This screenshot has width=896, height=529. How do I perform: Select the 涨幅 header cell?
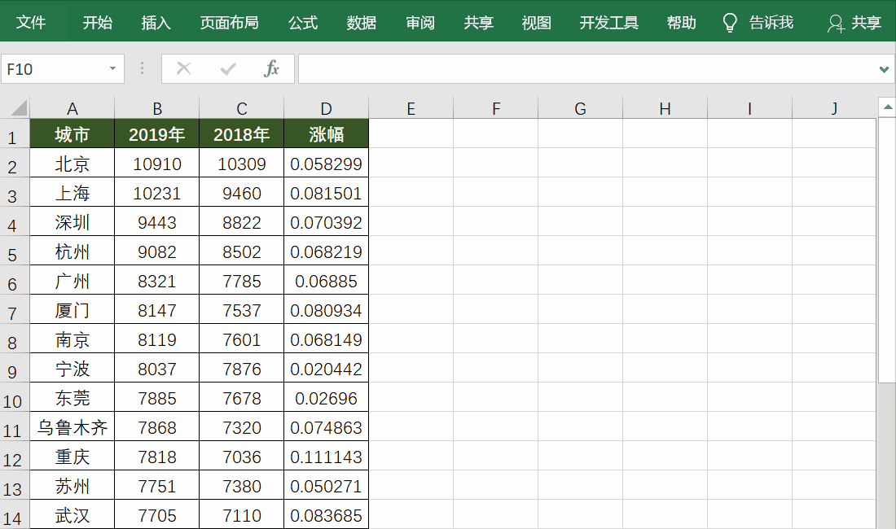327,134
